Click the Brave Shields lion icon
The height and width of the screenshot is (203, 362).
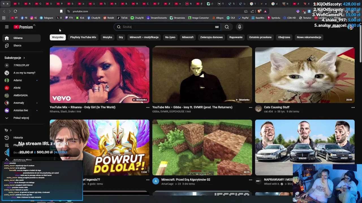(259, 11)
